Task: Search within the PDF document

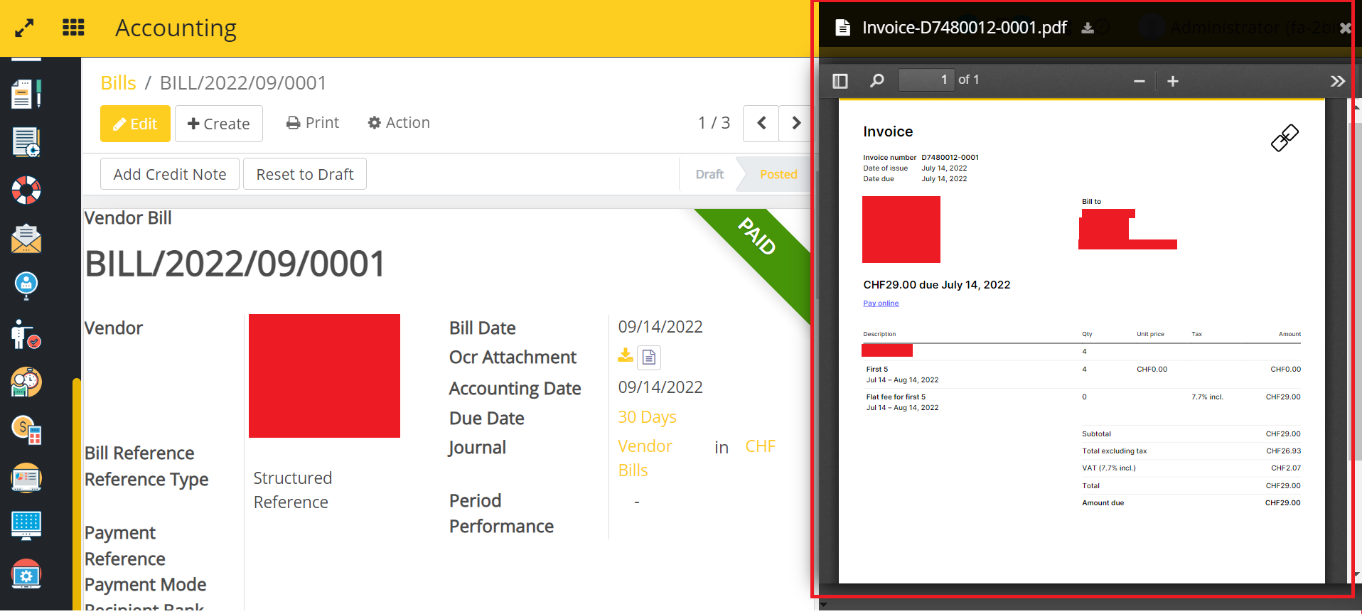Action: [877, 80]
